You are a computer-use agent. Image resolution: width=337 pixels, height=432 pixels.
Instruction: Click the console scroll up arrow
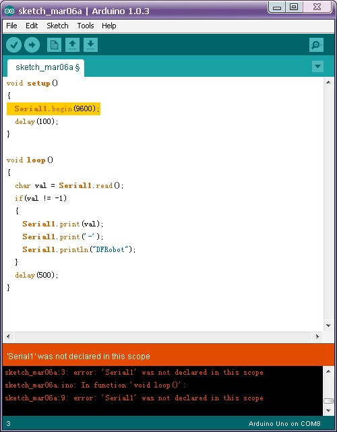coord(328,371)
